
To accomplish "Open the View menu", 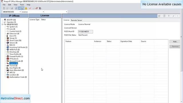I will click(x=15, y=5).
